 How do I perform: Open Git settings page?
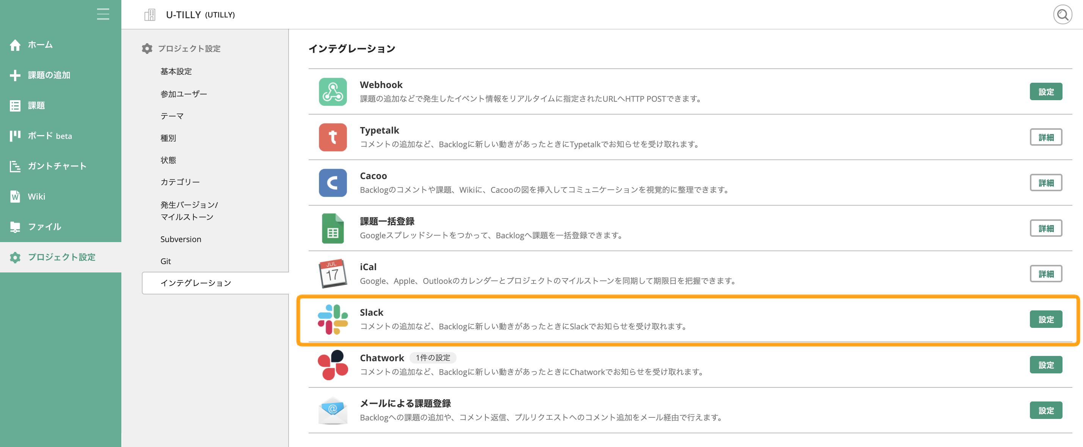166,261
